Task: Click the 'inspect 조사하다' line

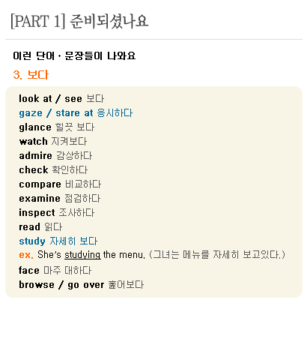Action: 57,213
